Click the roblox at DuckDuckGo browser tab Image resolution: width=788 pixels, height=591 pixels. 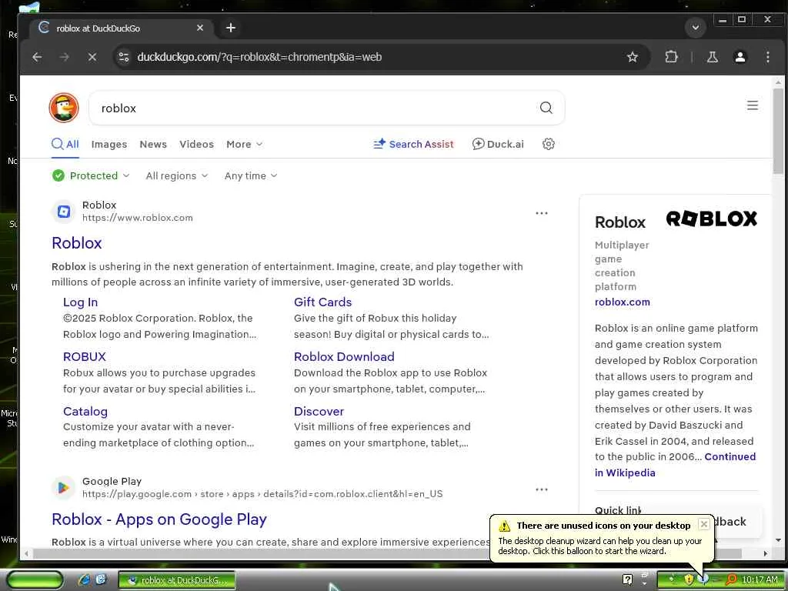pos(121,28)
